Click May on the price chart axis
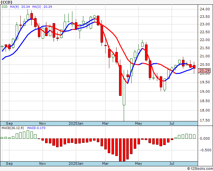Viewport: 213px width, 171px height. pyautogui.click(x=138, y=123)
